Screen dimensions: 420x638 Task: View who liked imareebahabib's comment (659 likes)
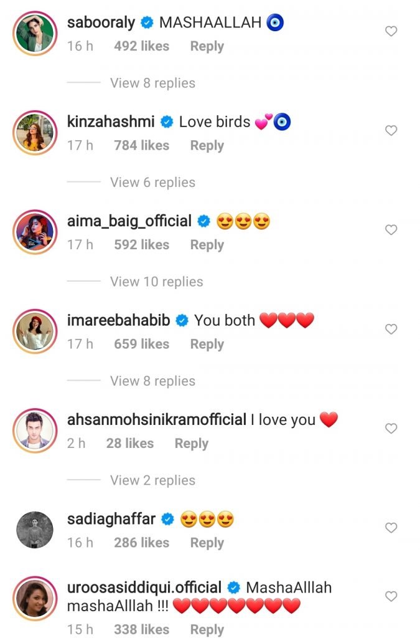(x=141, y=345)
